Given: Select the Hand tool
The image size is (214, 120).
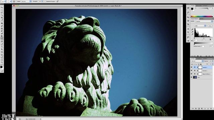Looking at the screenshot, I should click(2, 60).
